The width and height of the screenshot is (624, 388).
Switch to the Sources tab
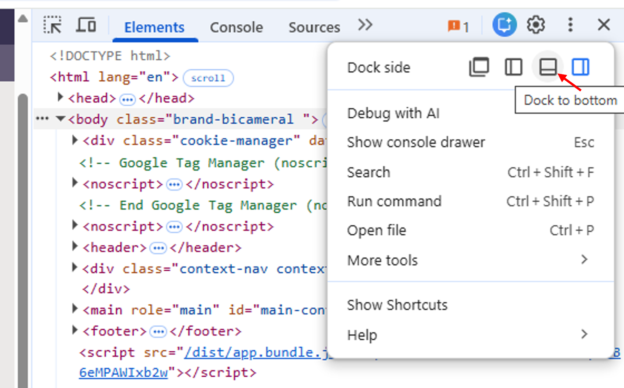click(314, 27)
